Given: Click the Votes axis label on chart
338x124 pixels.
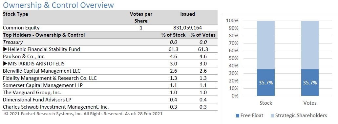Looking at the screenshot, I should pyautogui.click(x=310, y=103).
